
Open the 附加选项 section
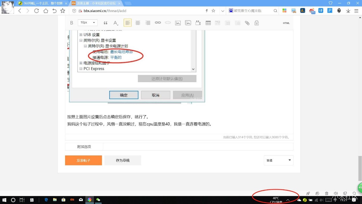(84, 147)
